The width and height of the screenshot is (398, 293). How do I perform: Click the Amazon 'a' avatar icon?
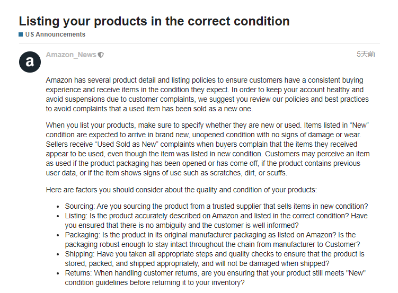(x=30, y=62)
